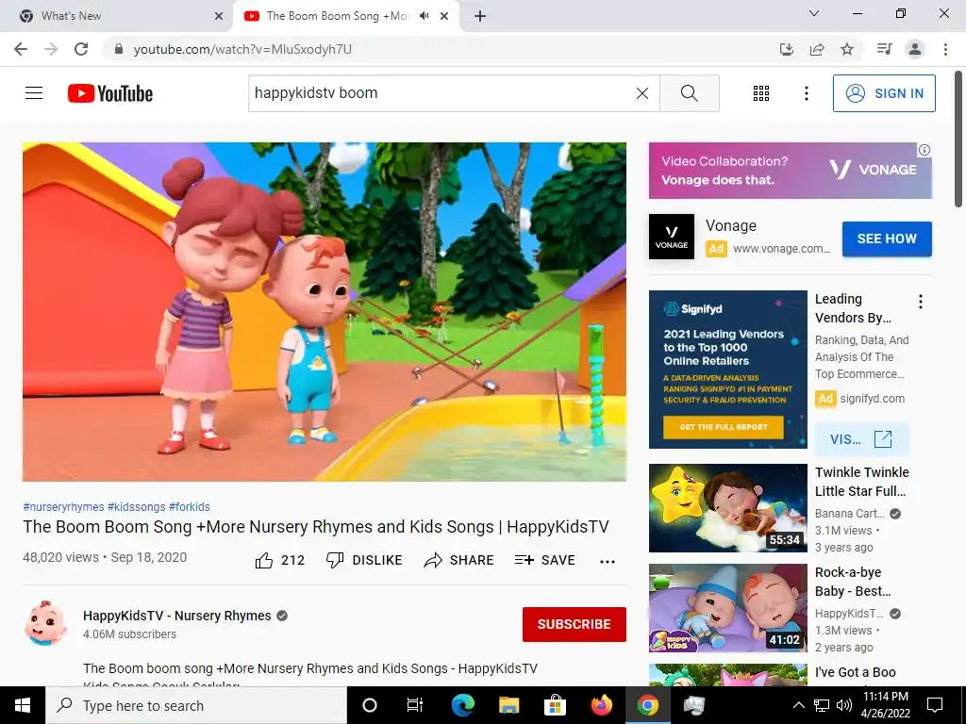Go to YouTube home via logo

click(x=110, y=93)
